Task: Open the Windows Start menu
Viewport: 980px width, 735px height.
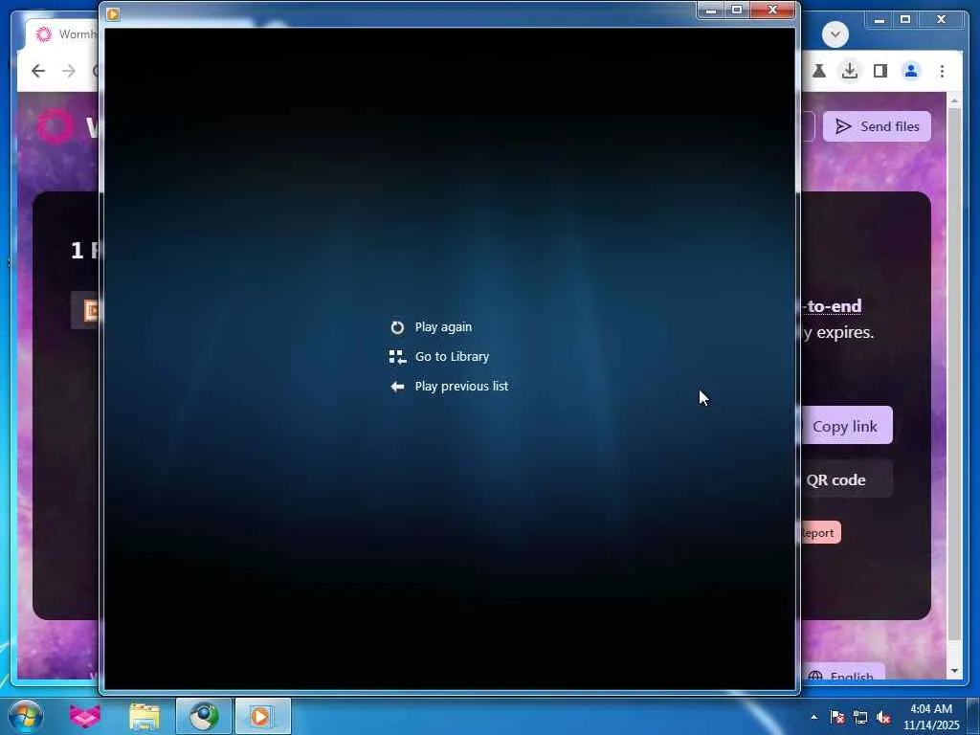Action: (26, 716)
